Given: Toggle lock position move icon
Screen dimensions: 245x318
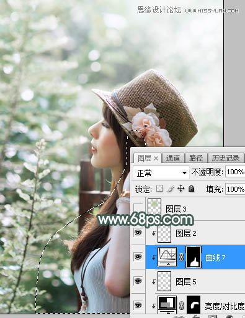Looking at the screenshot, I should click(x=180, y=189).
